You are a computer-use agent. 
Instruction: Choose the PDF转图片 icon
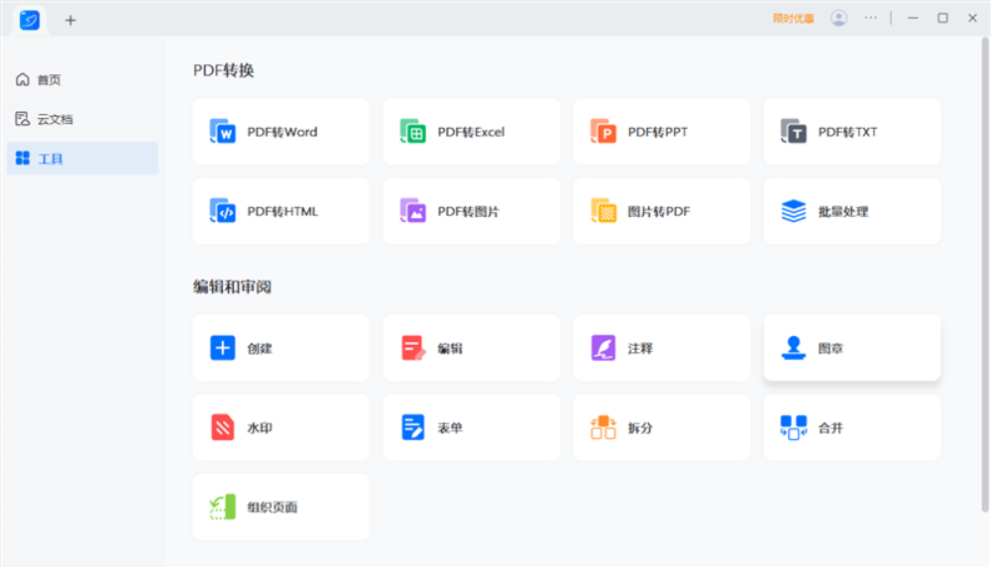[413, 211]
